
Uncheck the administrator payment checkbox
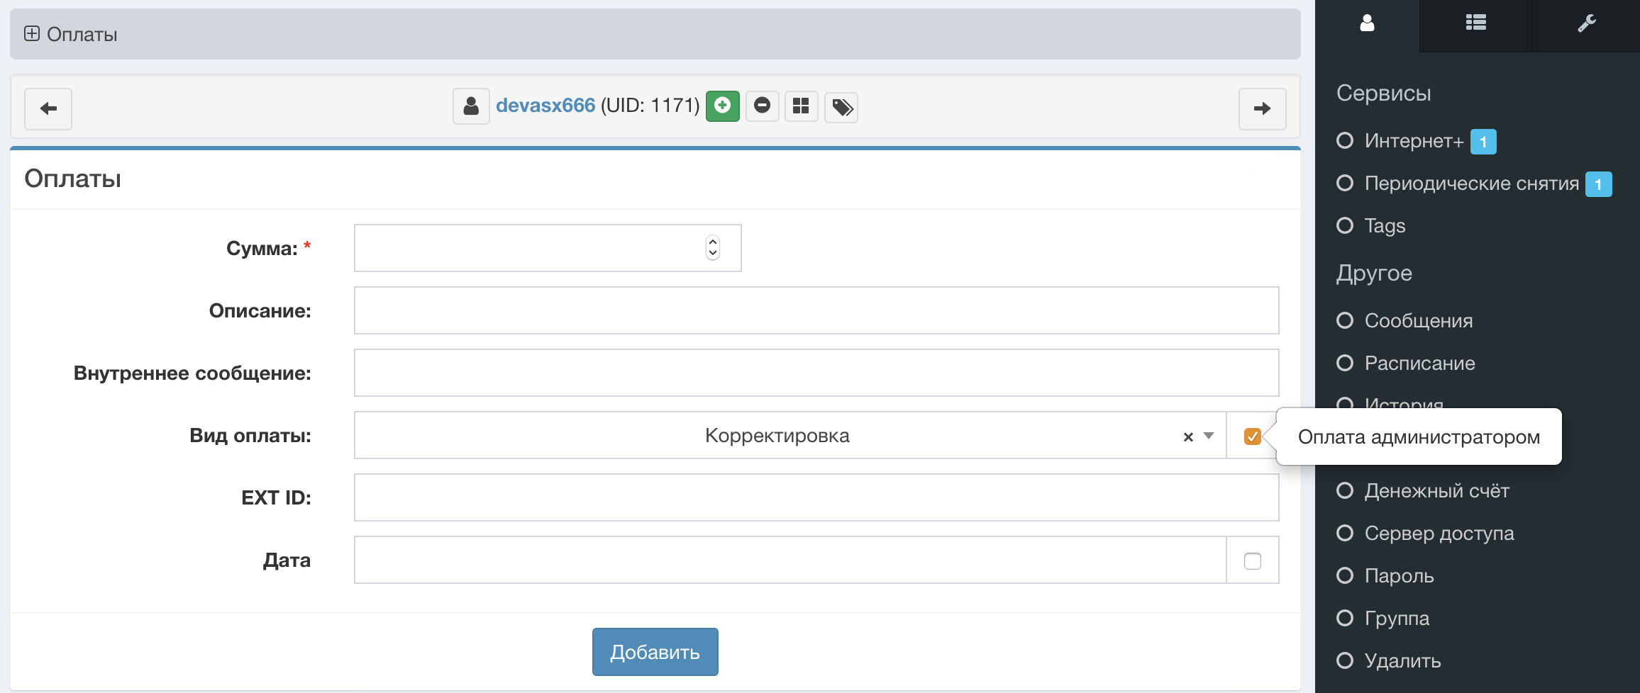click(1252, 436)
